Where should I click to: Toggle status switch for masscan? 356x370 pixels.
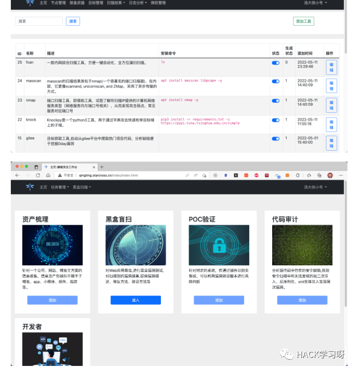276,81
